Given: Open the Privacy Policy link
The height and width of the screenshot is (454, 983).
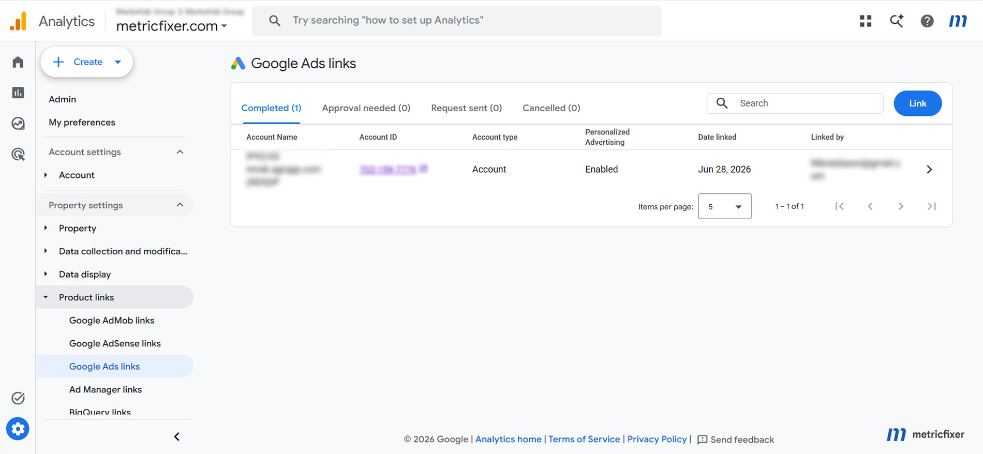Looking at the screenshot, I should (657, 439).
